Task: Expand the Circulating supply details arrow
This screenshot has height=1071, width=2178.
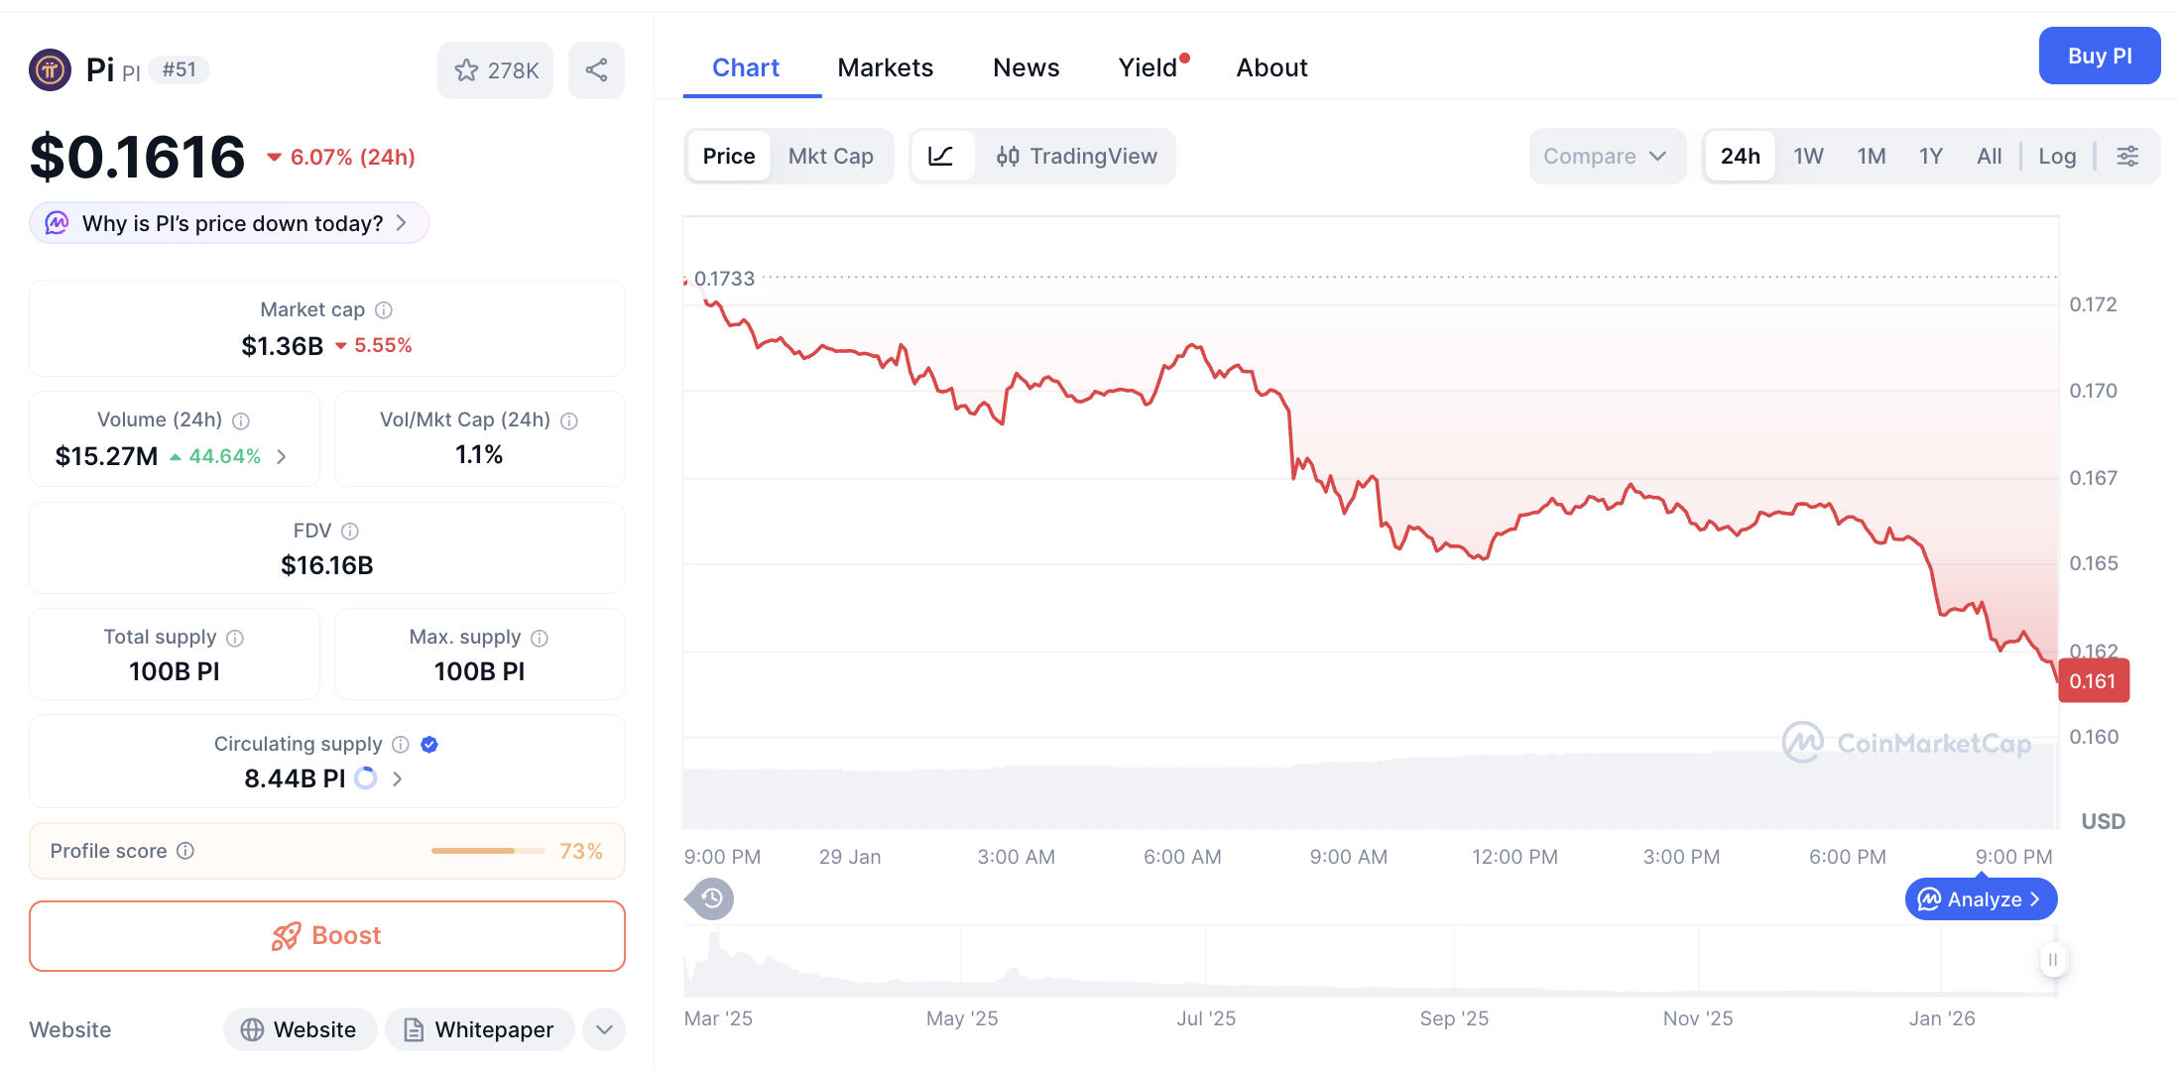Action: click(x=397, y=778)
